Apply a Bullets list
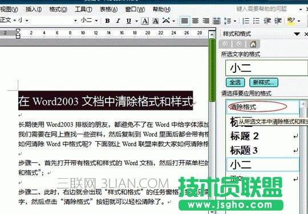Image resolution: width=308 pixels, height=214 pixels. click(256, 20)
